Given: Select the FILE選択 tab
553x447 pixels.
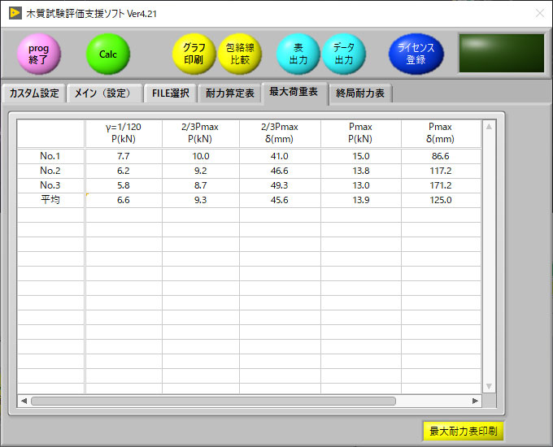Looking at the screenshot, I should click(x=171, y=93).
